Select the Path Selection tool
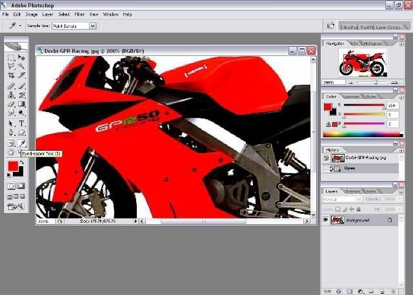The height and width of the screenshot is (295, 413). point(11,123)
